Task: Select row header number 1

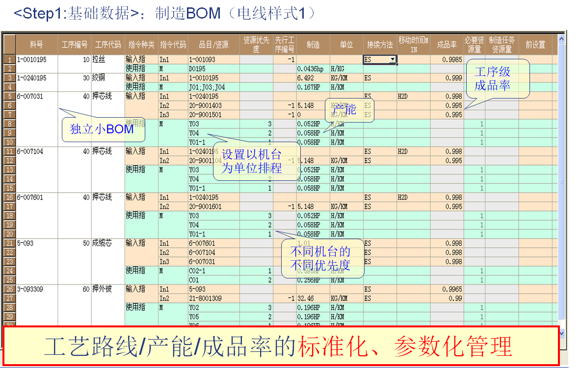Action: [x=9, y=60]
